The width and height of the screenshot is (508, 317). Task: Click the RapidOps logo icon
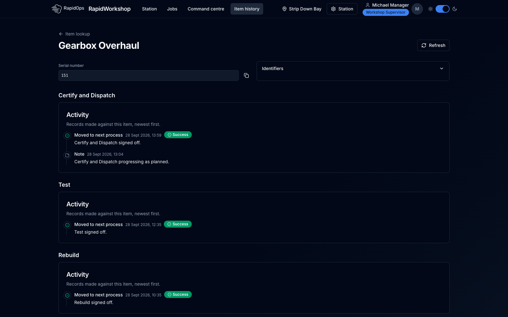[57, 9]
